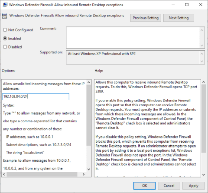The image size is (208, 193).
Task: Click Options pane scroll down arrow
Action: 89,169
